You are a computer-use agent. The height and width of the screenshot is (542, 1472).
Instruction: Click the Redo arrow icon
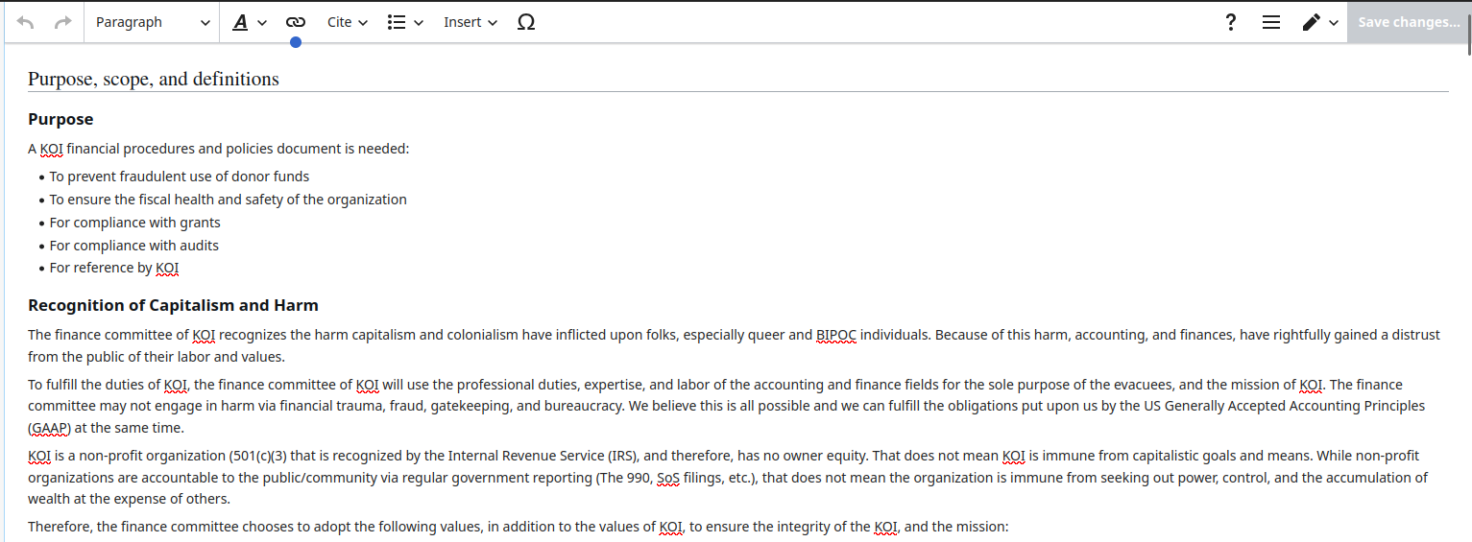pyautogui.click(x=63, y=22)
